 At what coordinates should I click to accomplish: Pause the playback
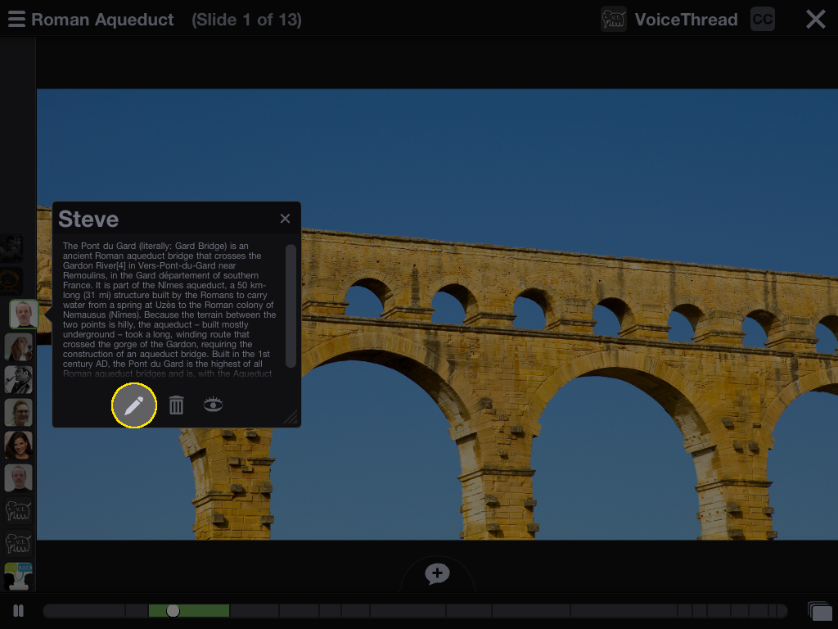click(18, 610)
